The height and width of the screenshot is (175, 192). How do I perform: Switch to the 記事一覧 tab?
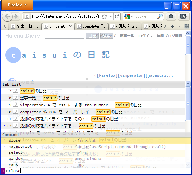click(25, 26)
